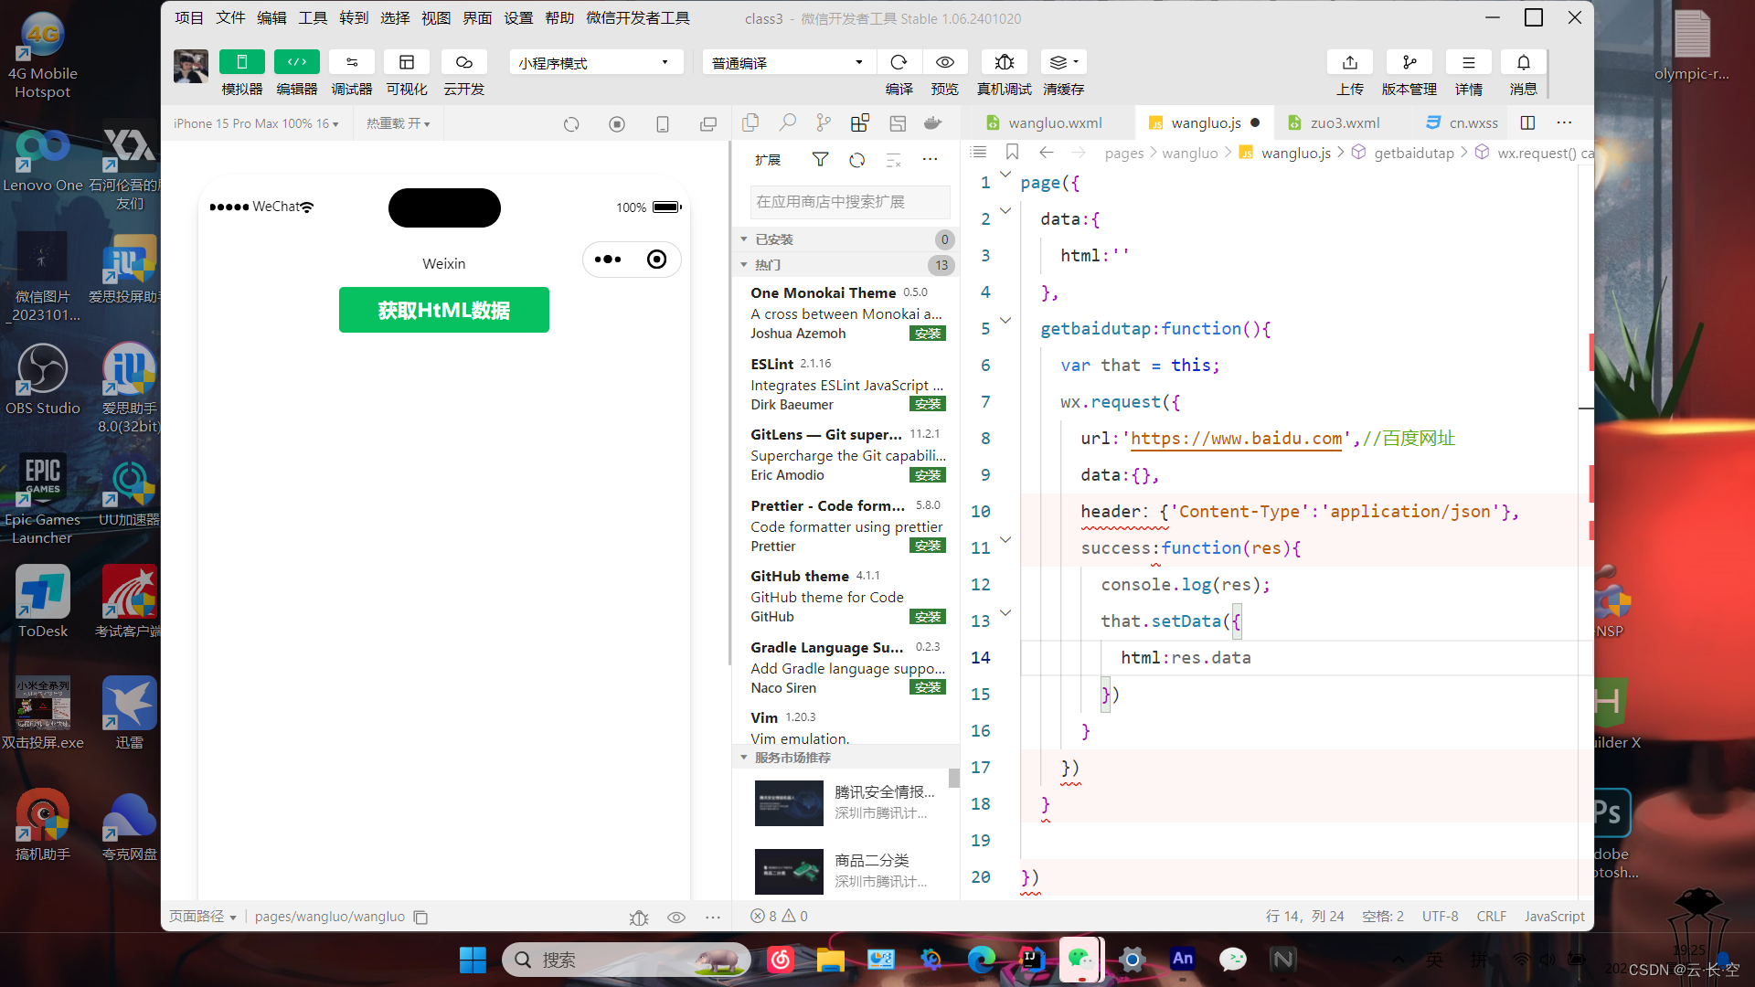Toggle the editor panel button
Viewport: 1755px width, 987px height.
pos(297,62)
